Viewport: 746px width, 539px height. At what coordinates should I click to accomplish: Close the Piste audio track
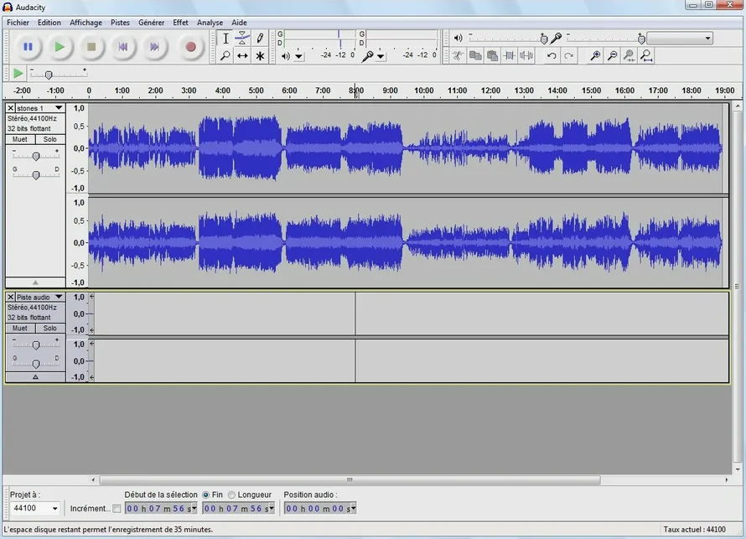click(x=11, y=297)
